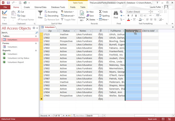Center align text in Text Formatting
The height and width of the screenshot is (121, 175).
click(151, 20)
